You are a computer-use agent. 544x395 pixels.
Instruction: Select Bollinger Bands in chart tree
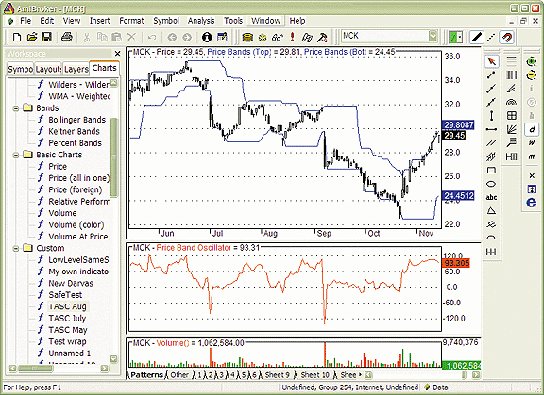[77, 120]
